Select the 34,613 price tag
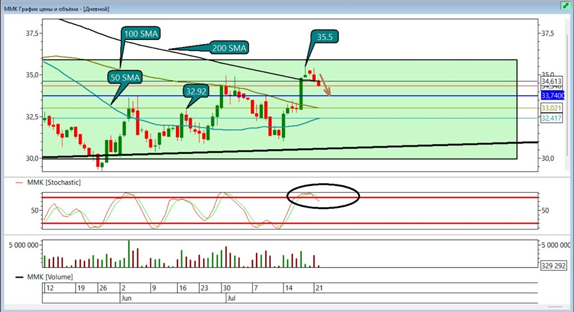 click(x=551, y=81)
